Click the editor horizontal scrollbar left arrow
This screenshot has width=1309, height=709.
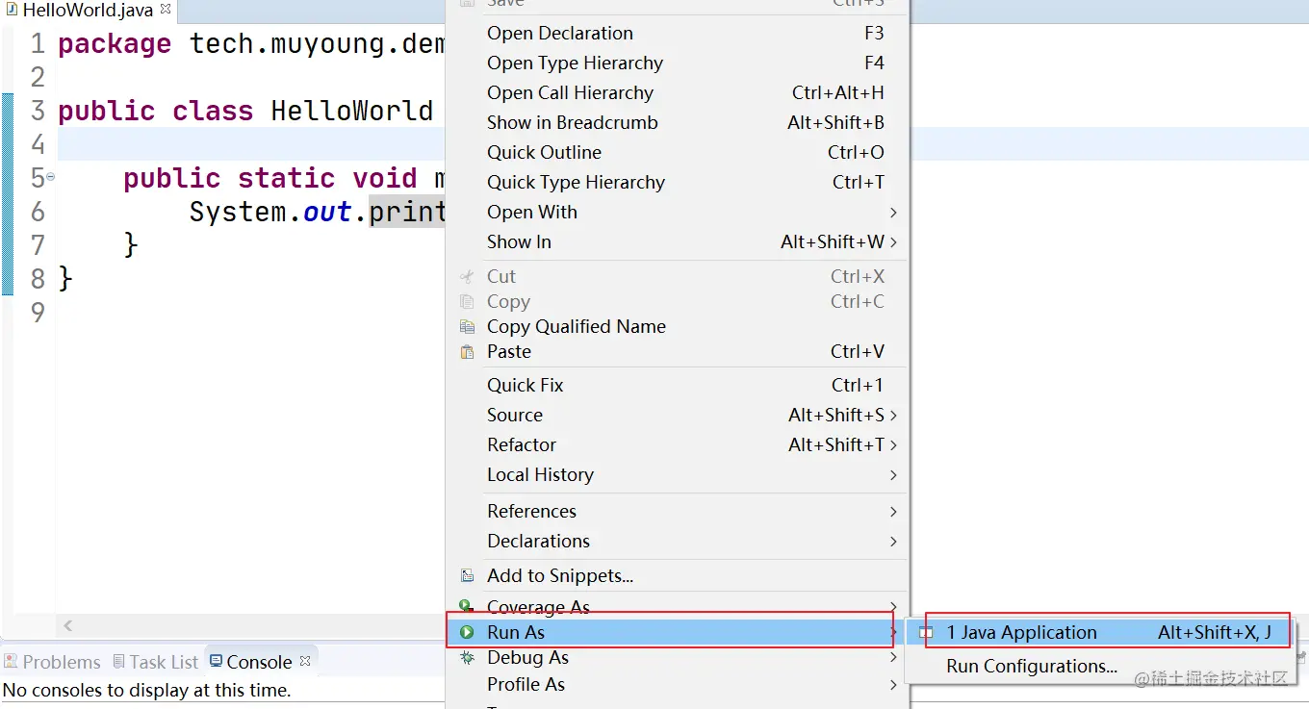click(67, 625)
